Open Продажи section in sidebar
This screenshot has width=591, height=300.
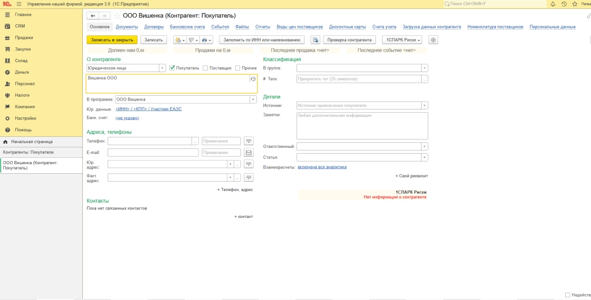tap(41, 37)
